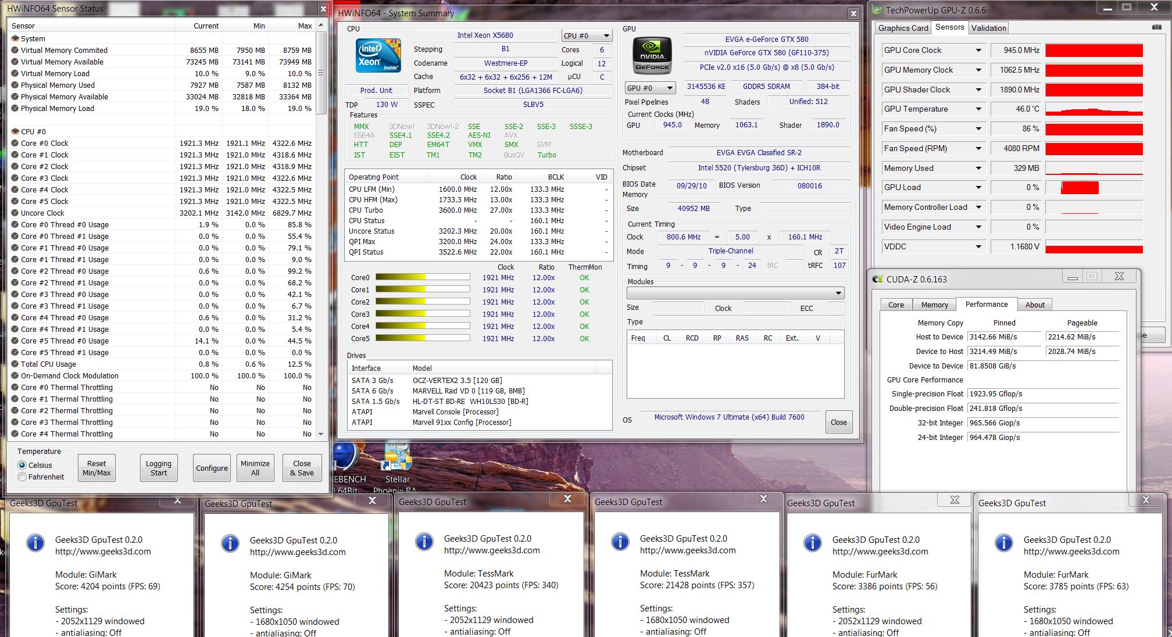Expand the GPU Temperature sensor dropdown

point(978,109)
